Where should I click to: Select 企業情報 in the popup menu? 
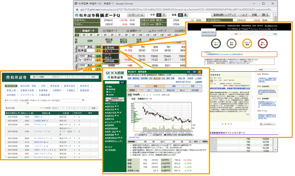point(111,48)
